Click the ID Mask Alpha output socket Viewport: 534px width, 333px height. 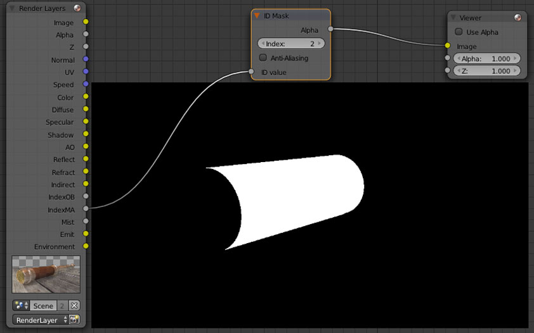point(330,29)
